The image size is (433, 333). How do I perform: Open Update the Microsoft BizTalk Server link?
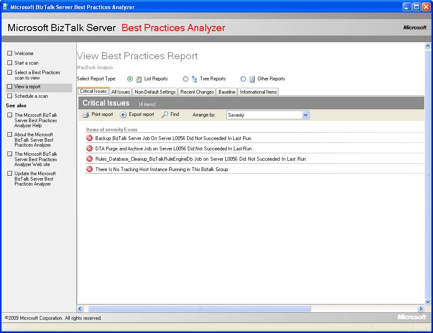point(35,179)
